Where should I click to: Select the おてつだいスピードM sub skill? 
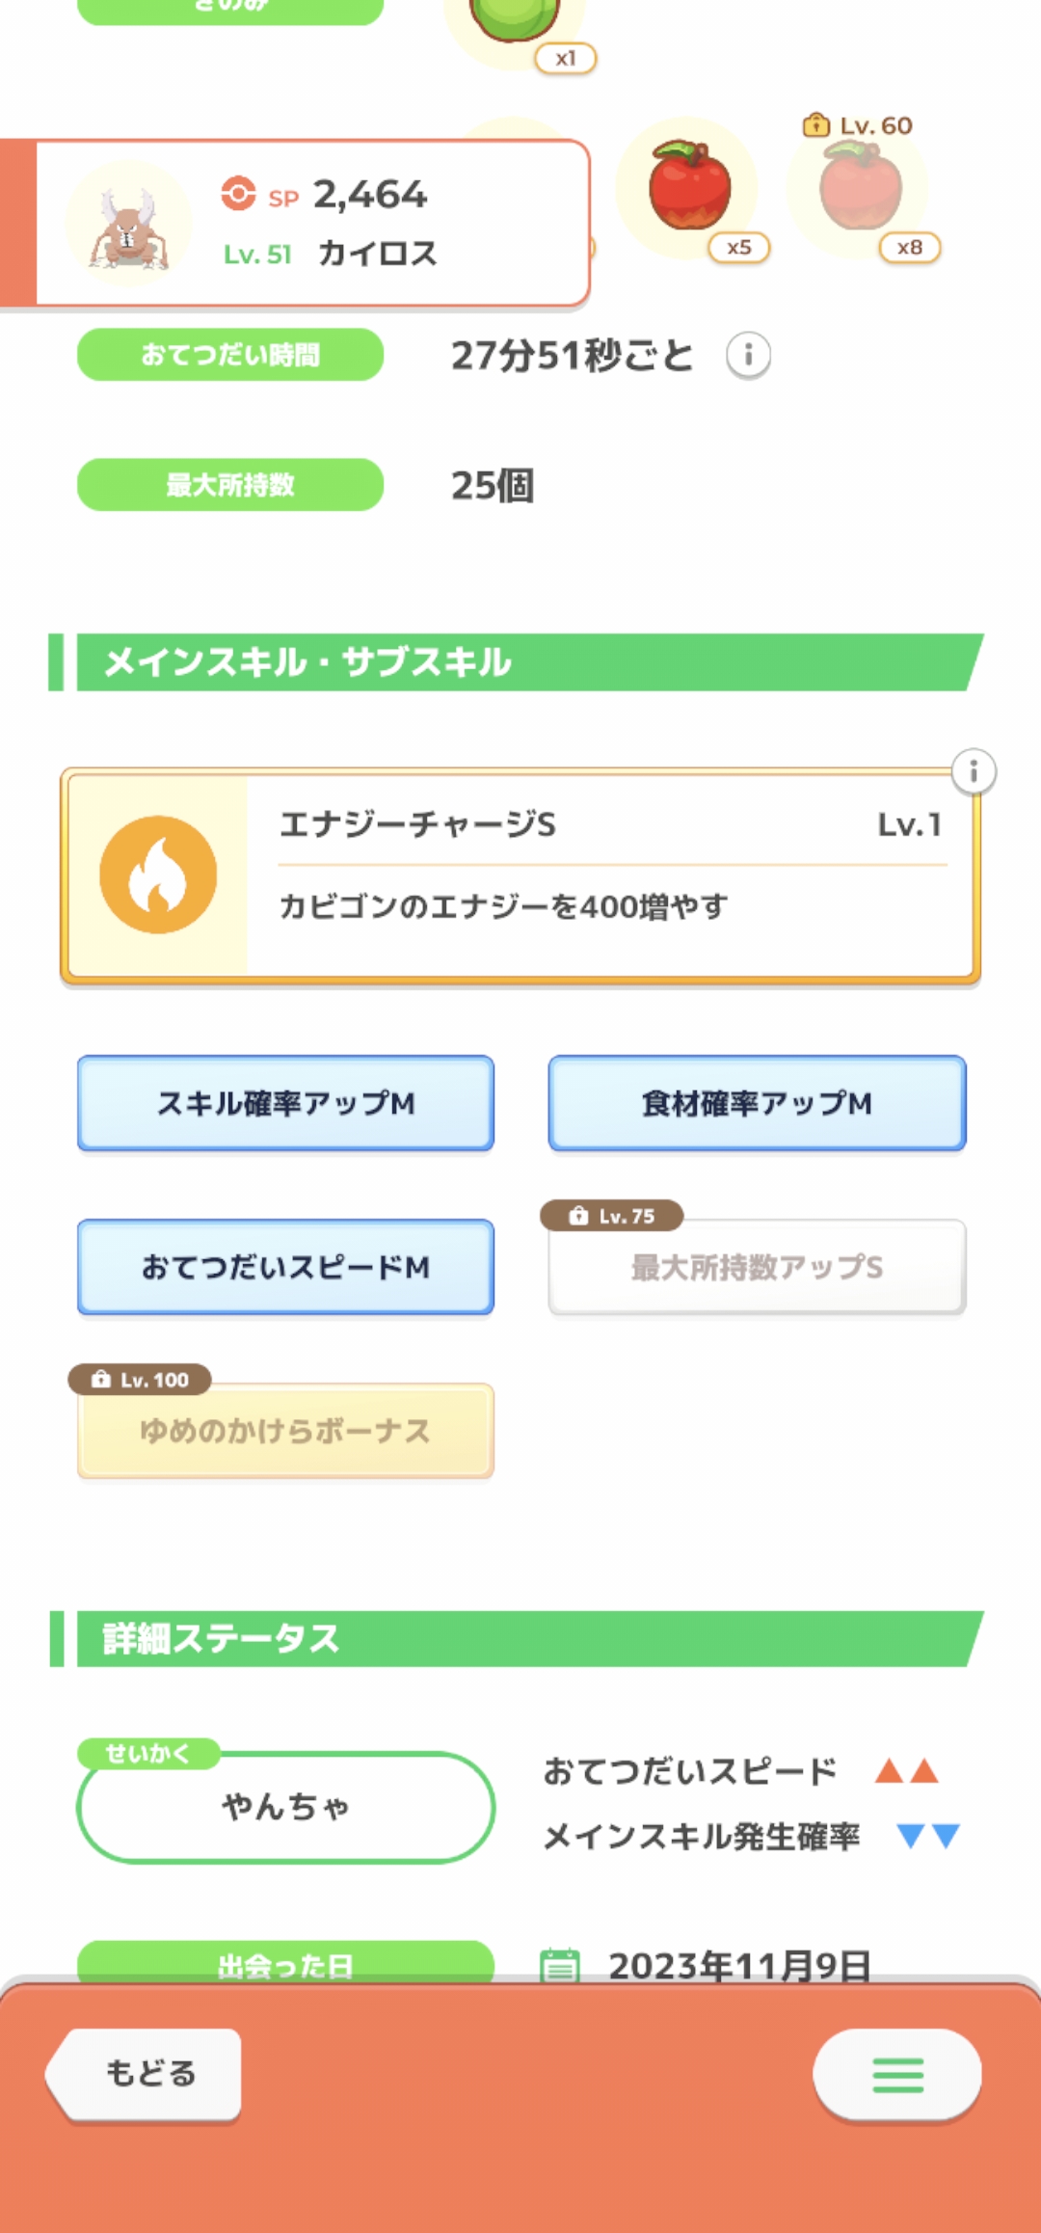tap(285, 1267)
